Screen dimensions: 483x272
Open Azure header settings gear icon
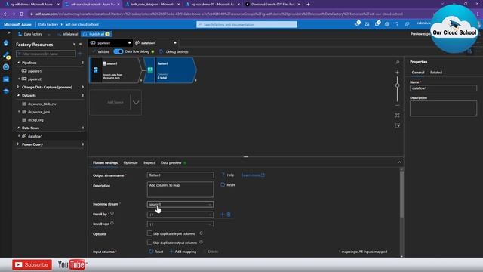(x=387, y=24)
